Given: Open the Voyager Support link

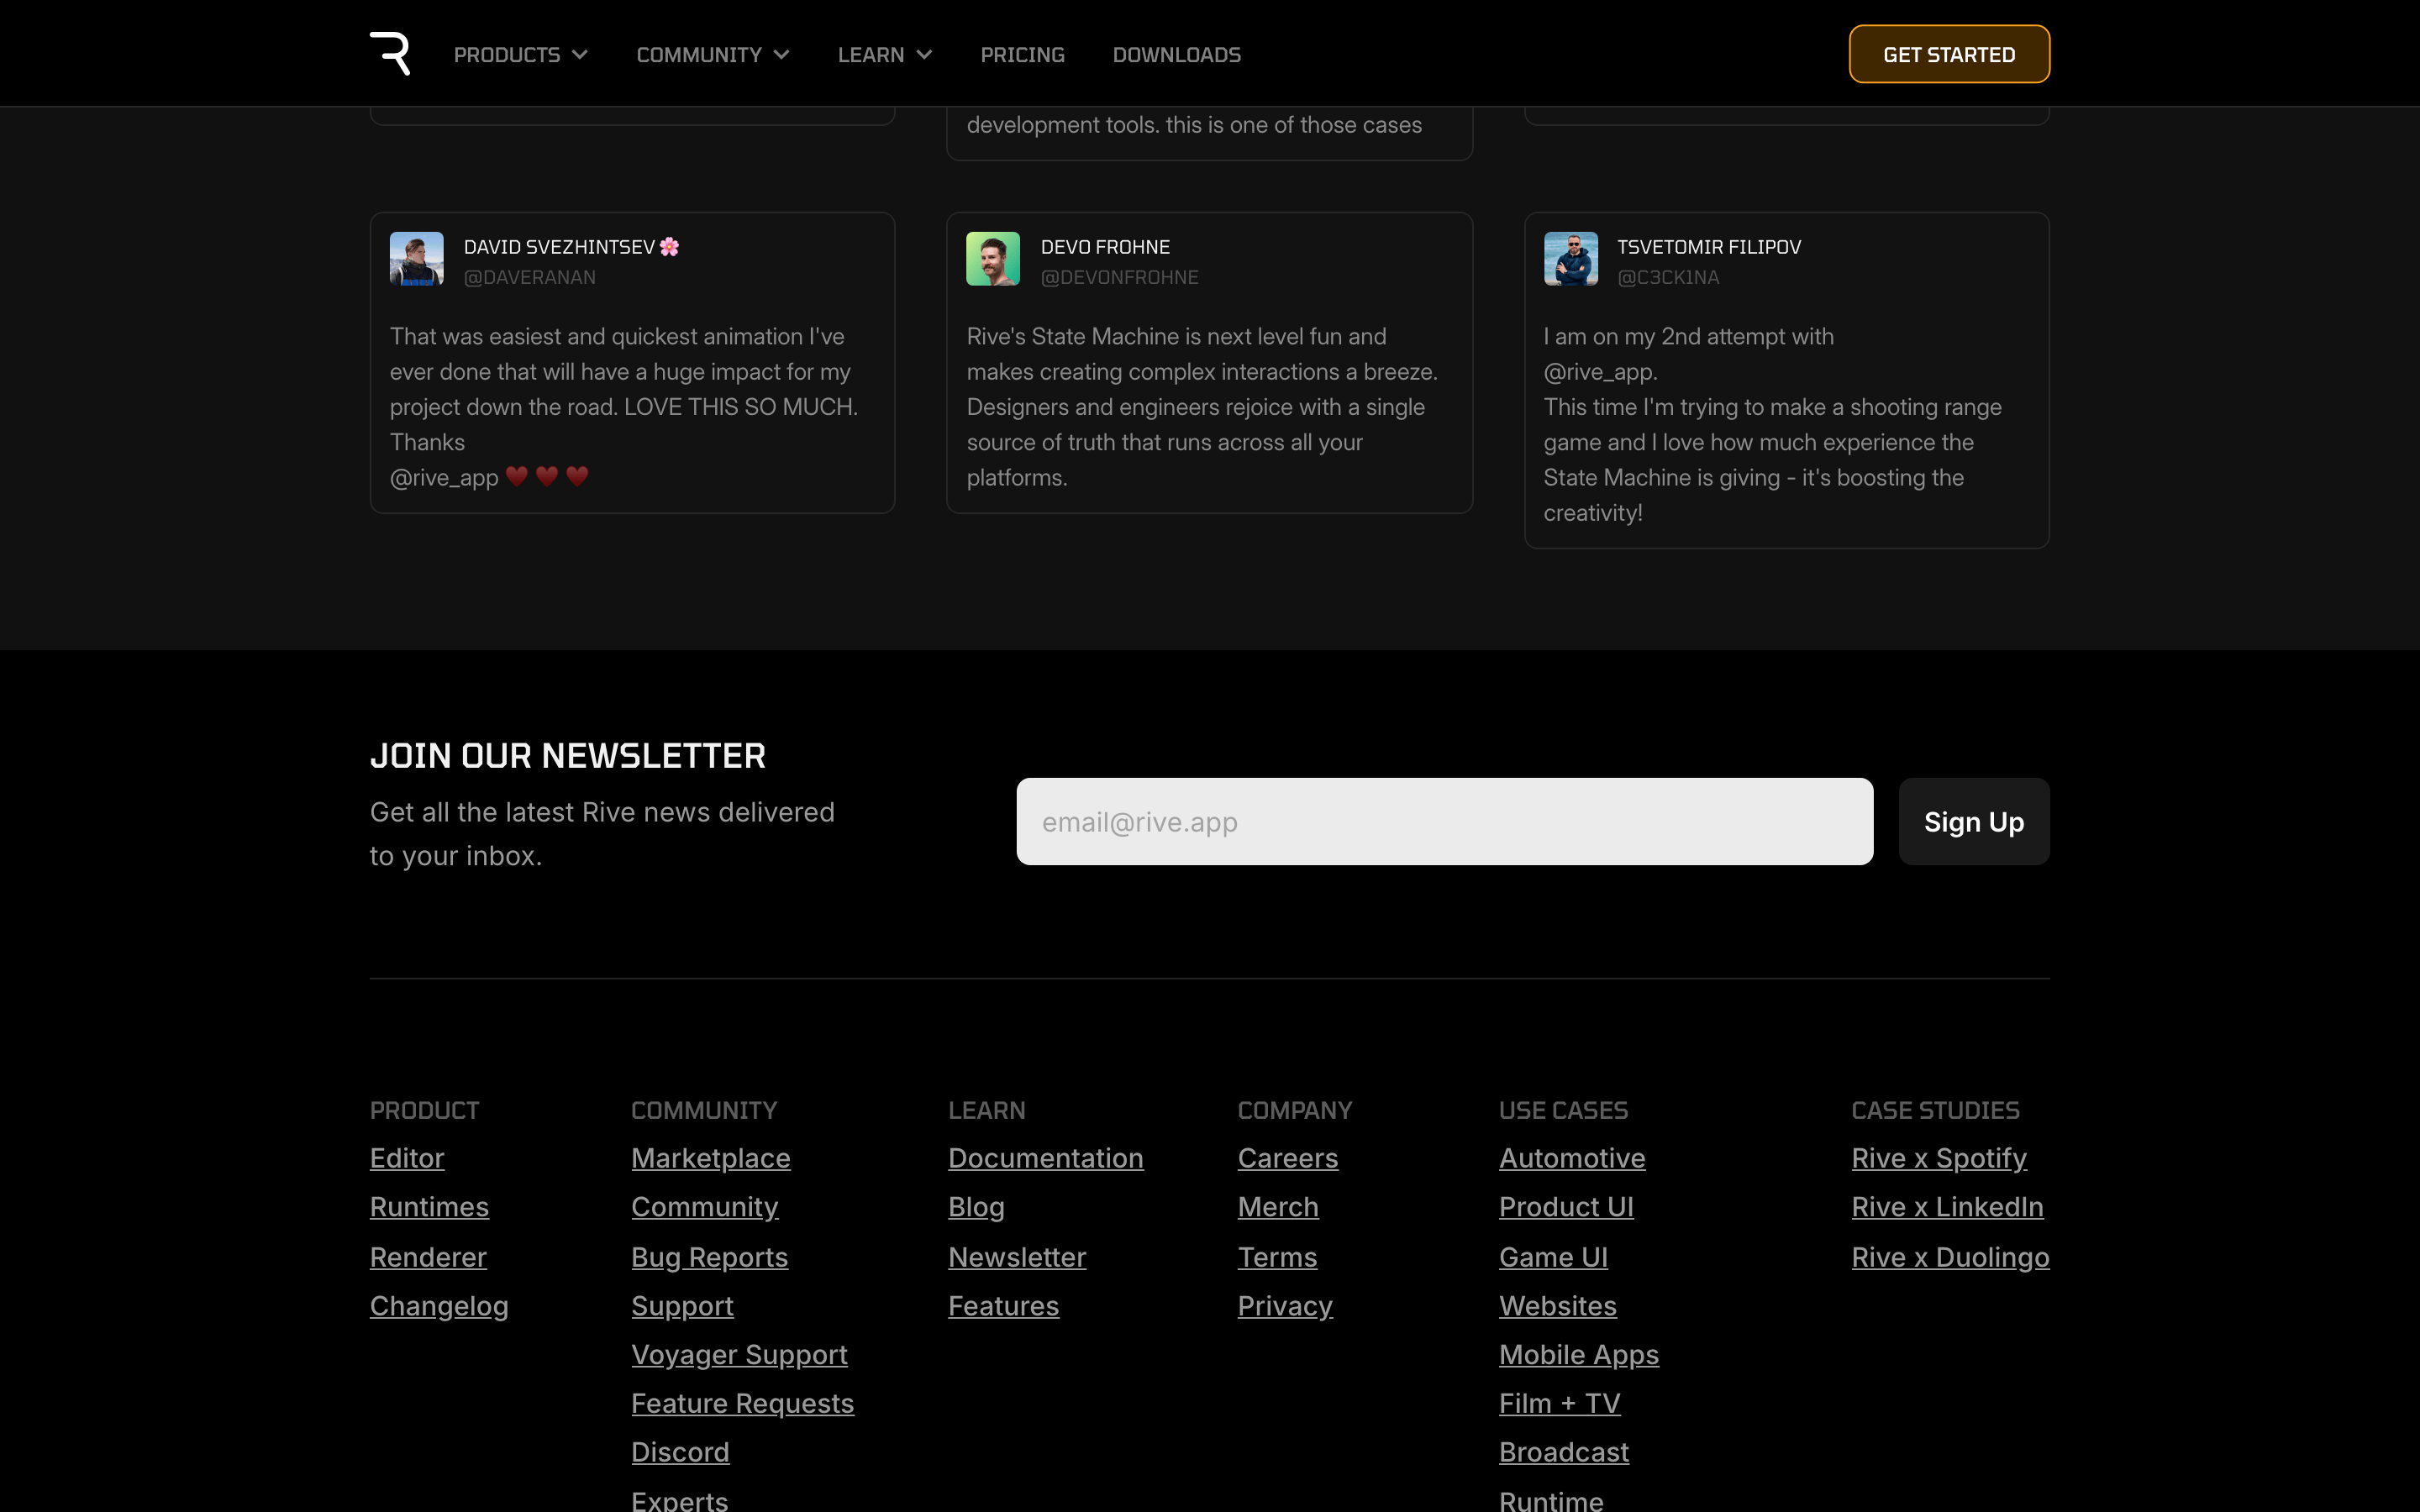Looking at the screenshot, I should (739, 1355).
